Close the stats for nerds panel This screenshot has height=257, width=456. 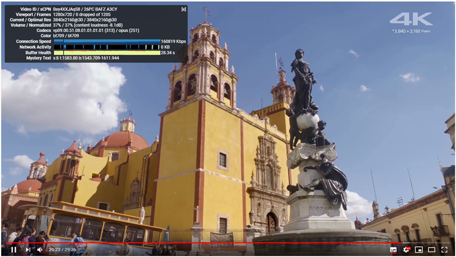[184, 9]
